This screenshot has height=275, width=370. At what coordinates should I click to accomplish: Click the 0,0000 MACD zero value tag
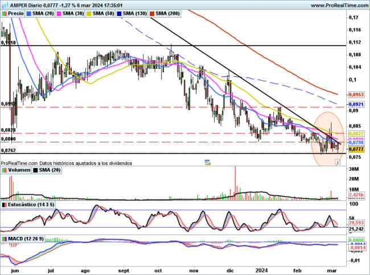coord(356,240)
